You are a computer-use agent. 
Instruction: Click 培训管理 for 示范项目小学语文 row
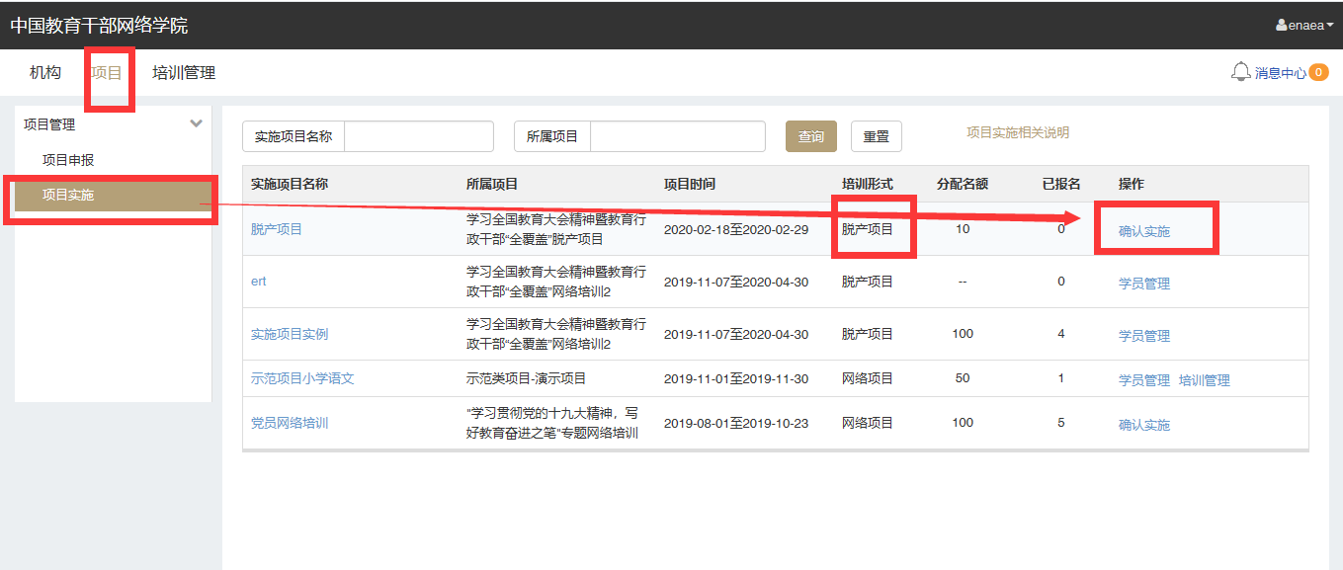point(1205,380)
